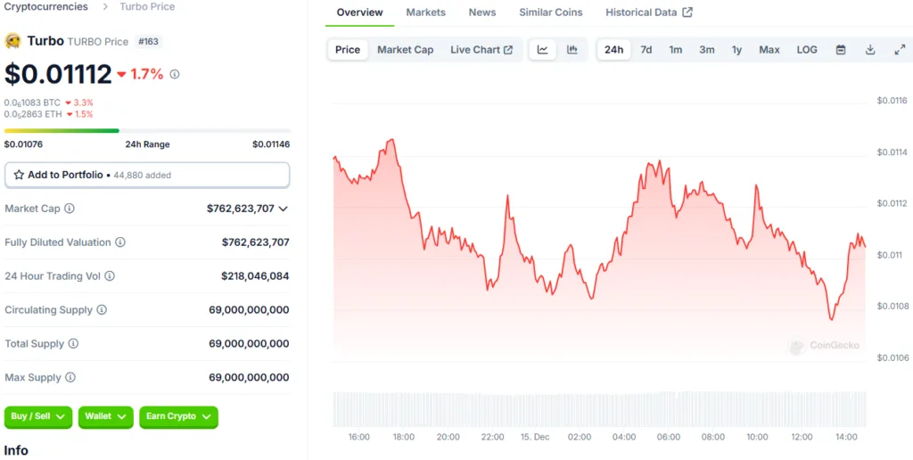
Task: Click 24 Hour Trading Vol info icon
Action: (x=110, y=276)
